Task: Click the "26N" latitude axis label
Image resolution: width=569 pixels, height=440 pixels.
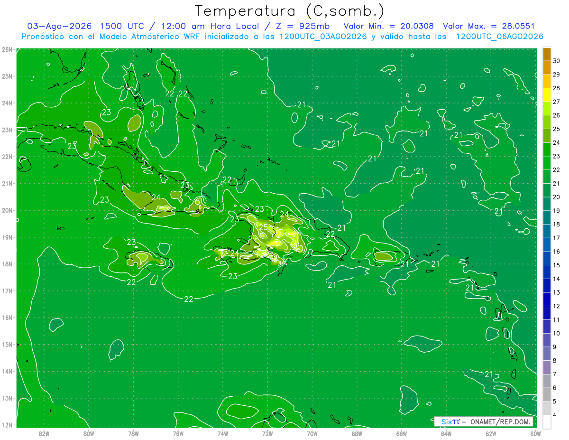Action: (7, 49)
